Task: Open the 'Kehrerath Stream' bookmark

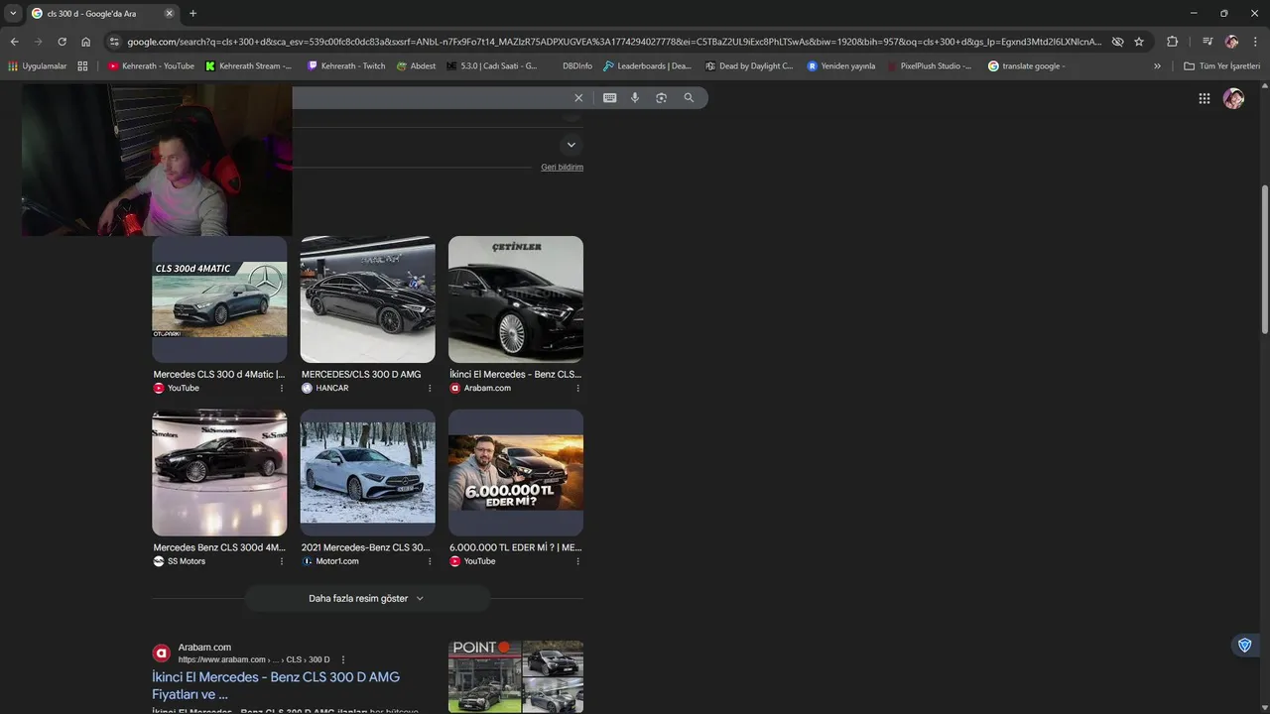Action: click(x=248, y=65)
